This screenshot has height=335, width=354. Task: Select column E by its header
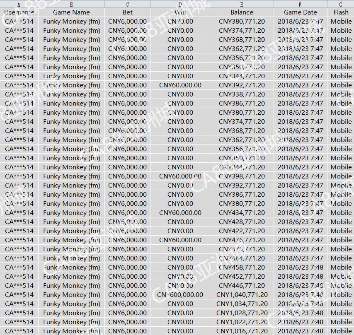pyautogui.click(x=242, y=4)
